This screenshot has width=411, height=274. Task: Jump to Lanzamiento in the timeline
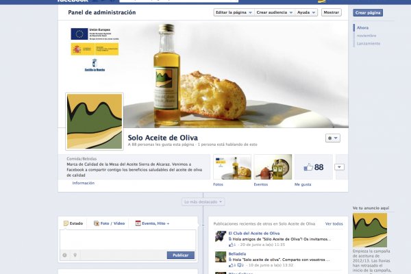[369, 43]
